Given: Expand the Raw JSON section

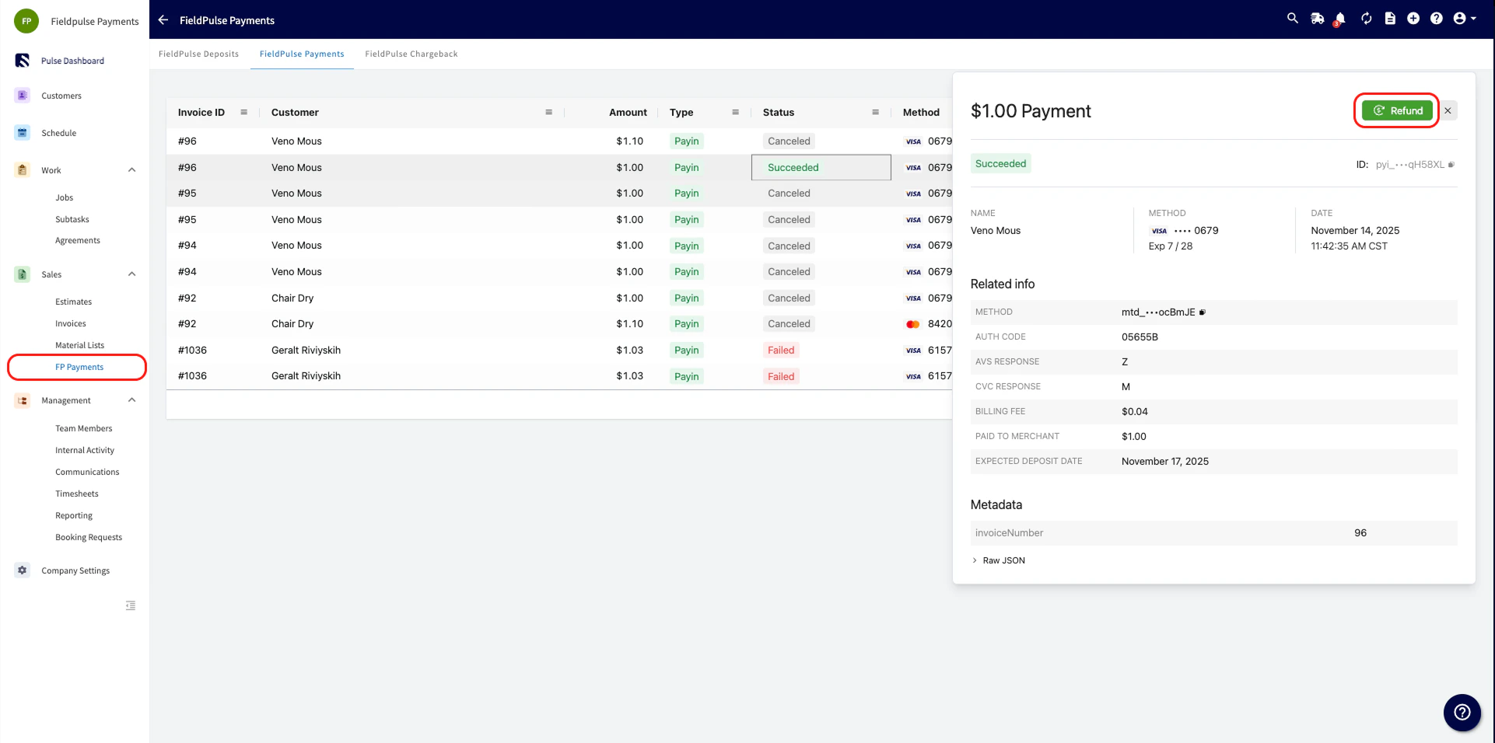Looking at the screenshot, I should 998,560.
